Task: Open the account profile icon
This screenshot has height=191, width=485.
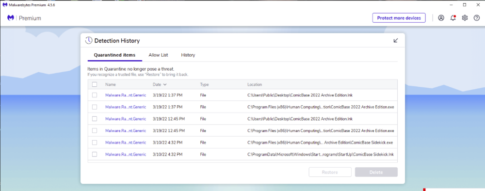Action: (441, 18)
